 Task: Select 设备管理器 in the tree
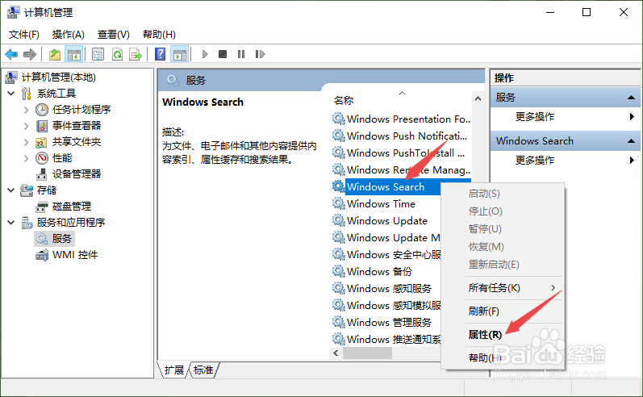pos(77,174)
